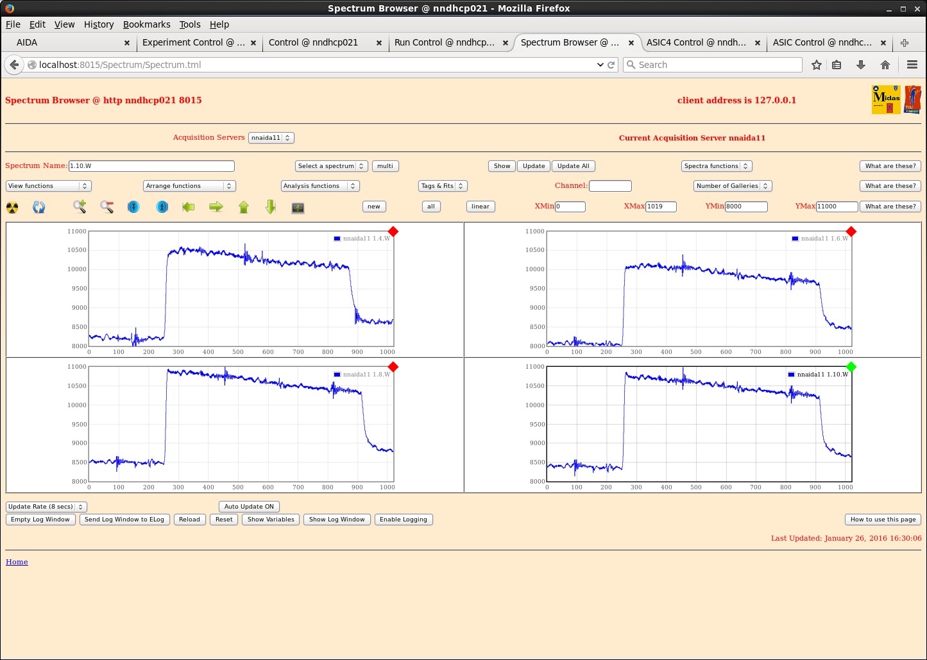Go to the Firefox home icon
Screen dimensions: 927x660
tap(885, 65)
